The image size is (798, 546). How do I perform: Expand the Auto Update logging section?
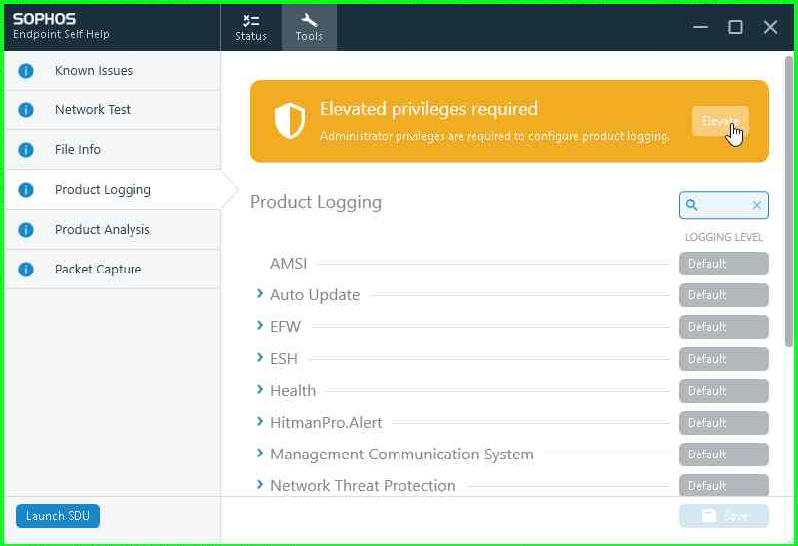[x=260, y=294]
